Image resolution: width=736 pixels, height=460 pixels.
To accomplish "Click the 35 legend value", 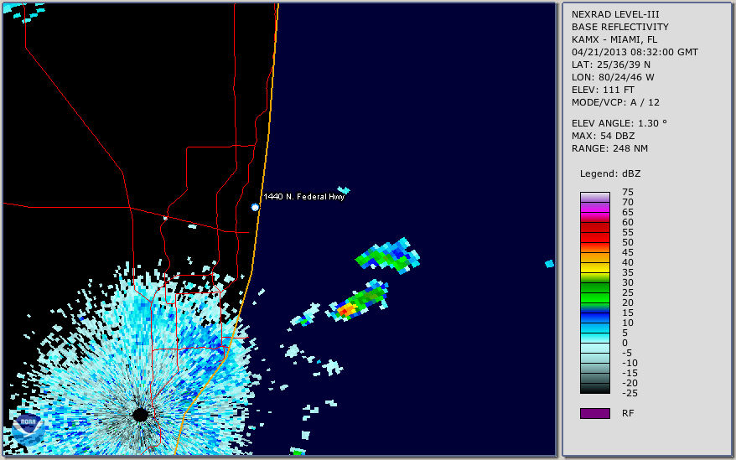I will [628, 272].
